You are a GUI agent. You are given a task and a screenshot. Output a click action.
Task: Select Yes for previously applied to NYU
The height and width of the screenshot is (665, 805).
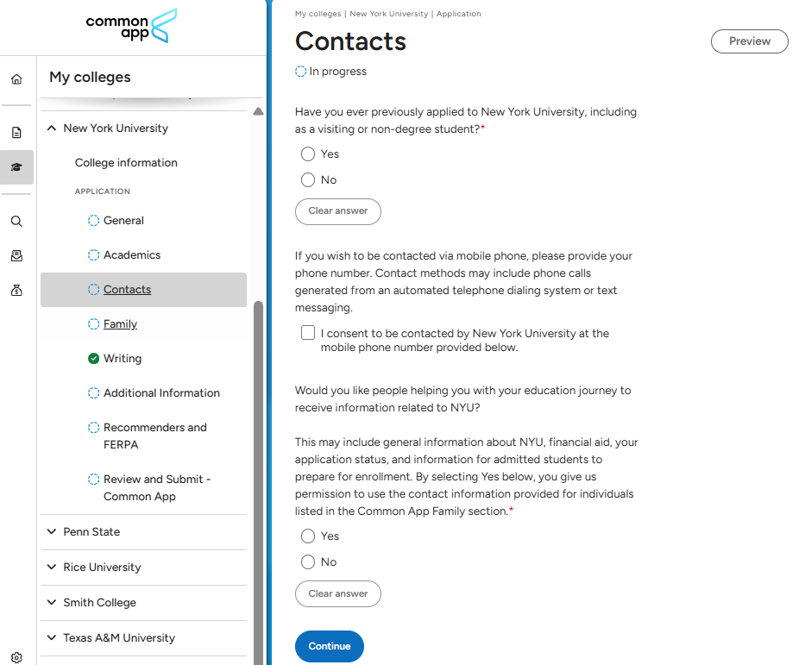308,154
